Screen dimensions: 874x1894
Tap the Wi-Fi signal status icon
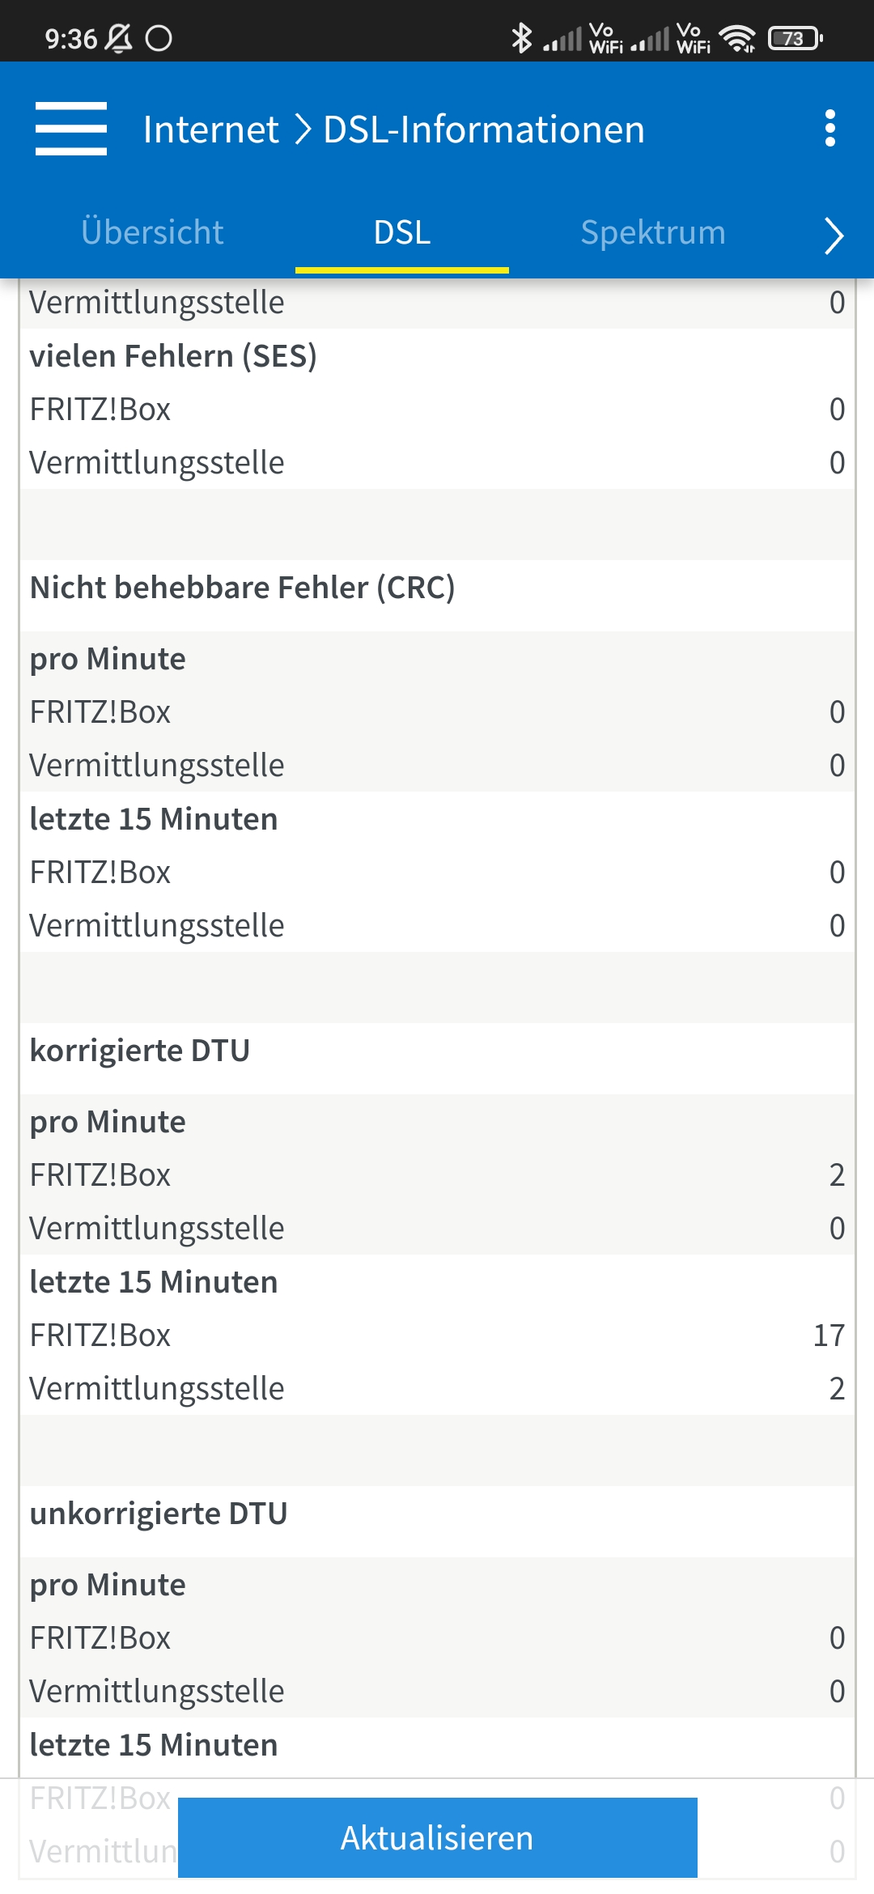(737, 38)
